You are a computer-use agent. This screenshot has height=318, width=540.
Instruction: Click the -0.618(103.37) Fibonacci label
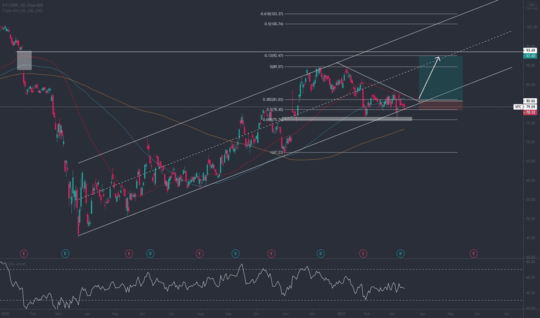271,14
